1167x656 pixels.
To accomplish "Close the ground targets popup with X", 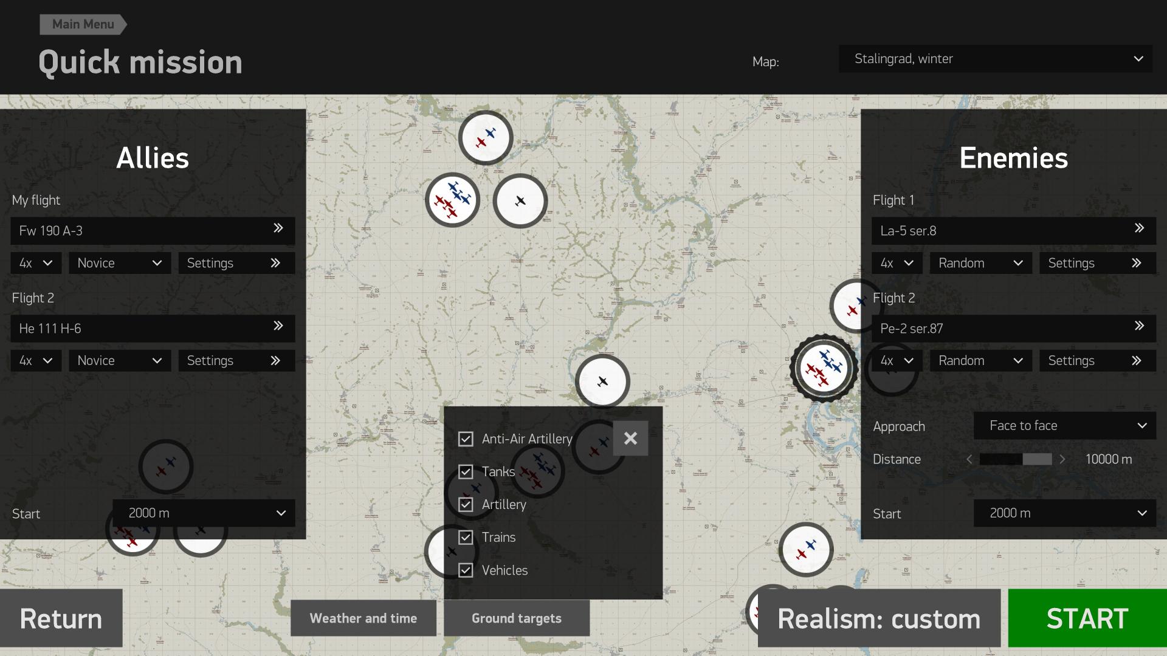I will [x=630, y=438].
